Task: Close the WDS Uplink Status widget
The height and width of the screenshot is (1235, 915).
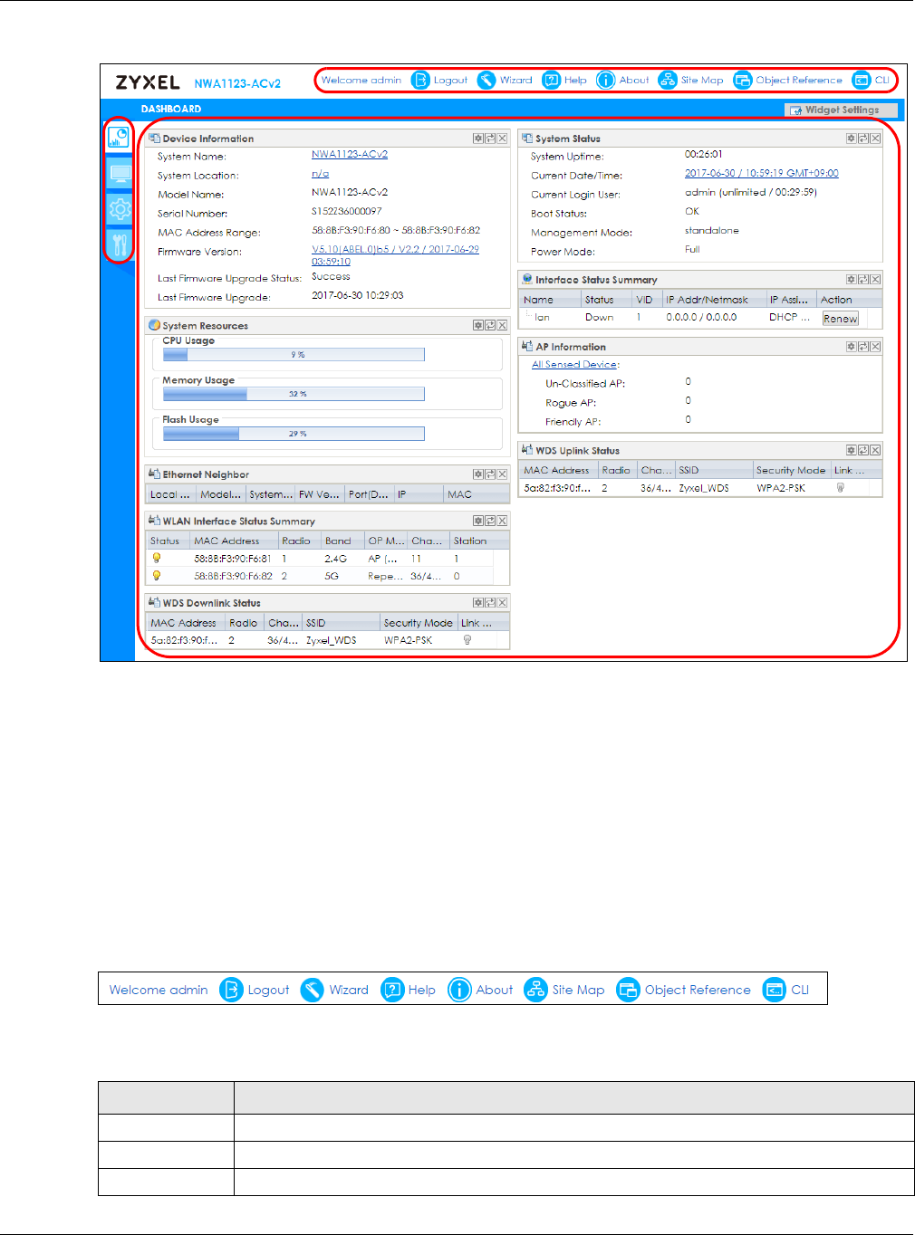Action: click(875, 450)
